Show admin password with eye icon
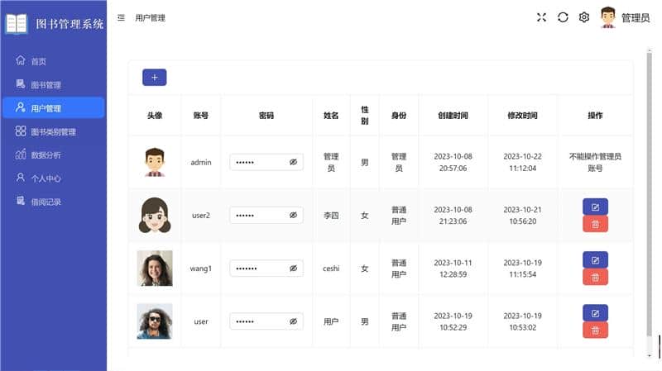This screenshot has width=662, height=371. [x=294, y=162]
